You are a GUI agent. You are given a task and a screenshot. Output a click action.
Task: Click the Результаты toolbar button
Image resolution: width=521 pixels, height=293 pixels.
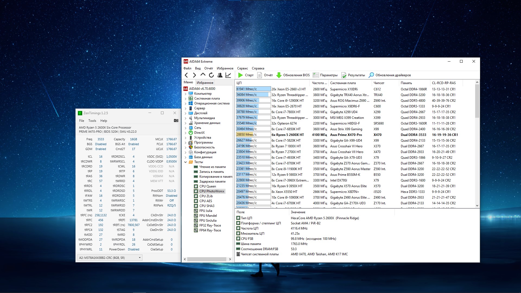click(x=353, y=75)
